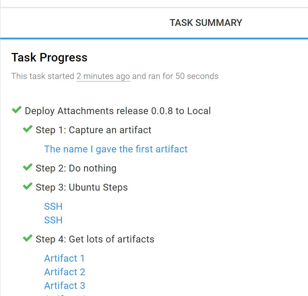The height and width of the screenshot is (296, 308).
Task: Click the 2 minutes ago timestamp
Action: (x=103, y=76)
